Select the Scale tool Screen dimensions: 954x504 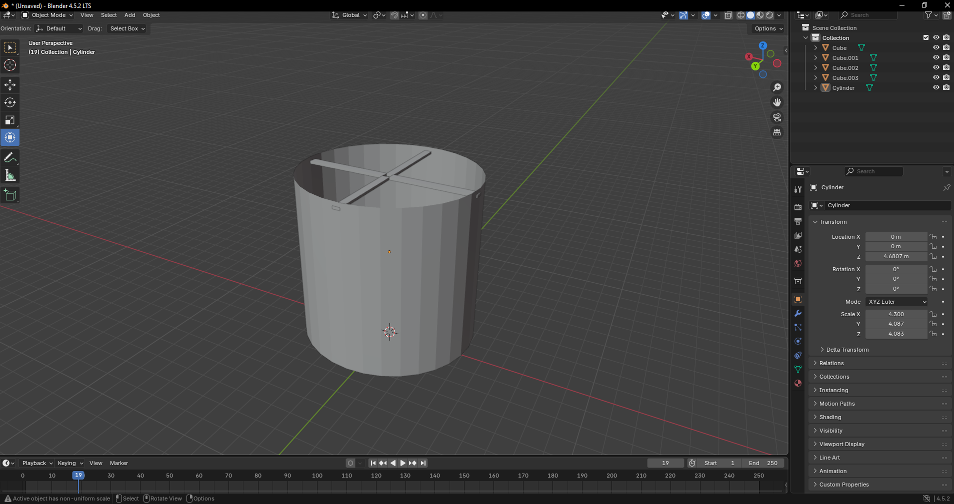click(10, 120)
